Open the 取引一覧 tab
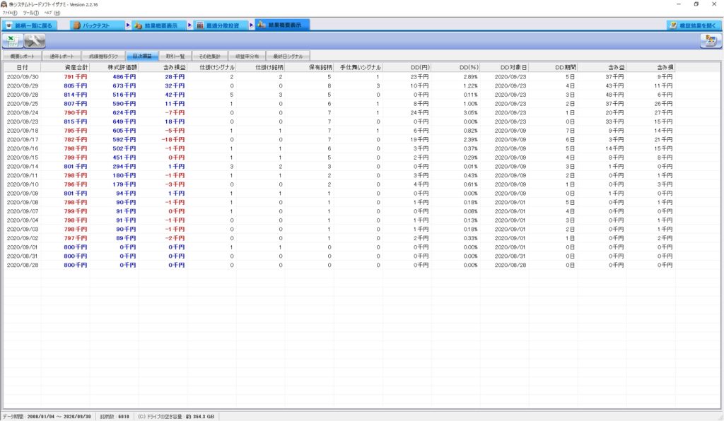Screen dimensions: 724x421 175,55
